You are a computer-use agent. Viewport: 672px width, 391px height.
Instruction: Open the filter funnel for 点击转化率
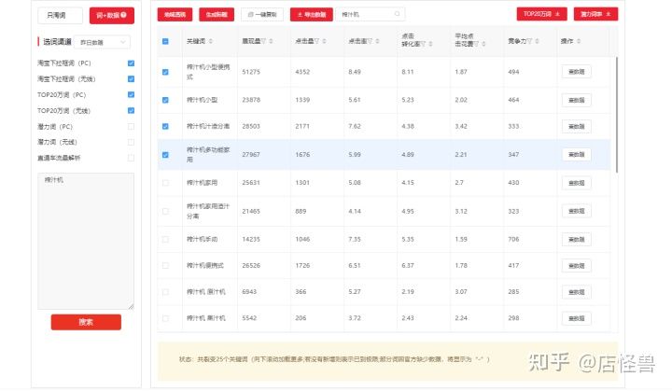423,44
